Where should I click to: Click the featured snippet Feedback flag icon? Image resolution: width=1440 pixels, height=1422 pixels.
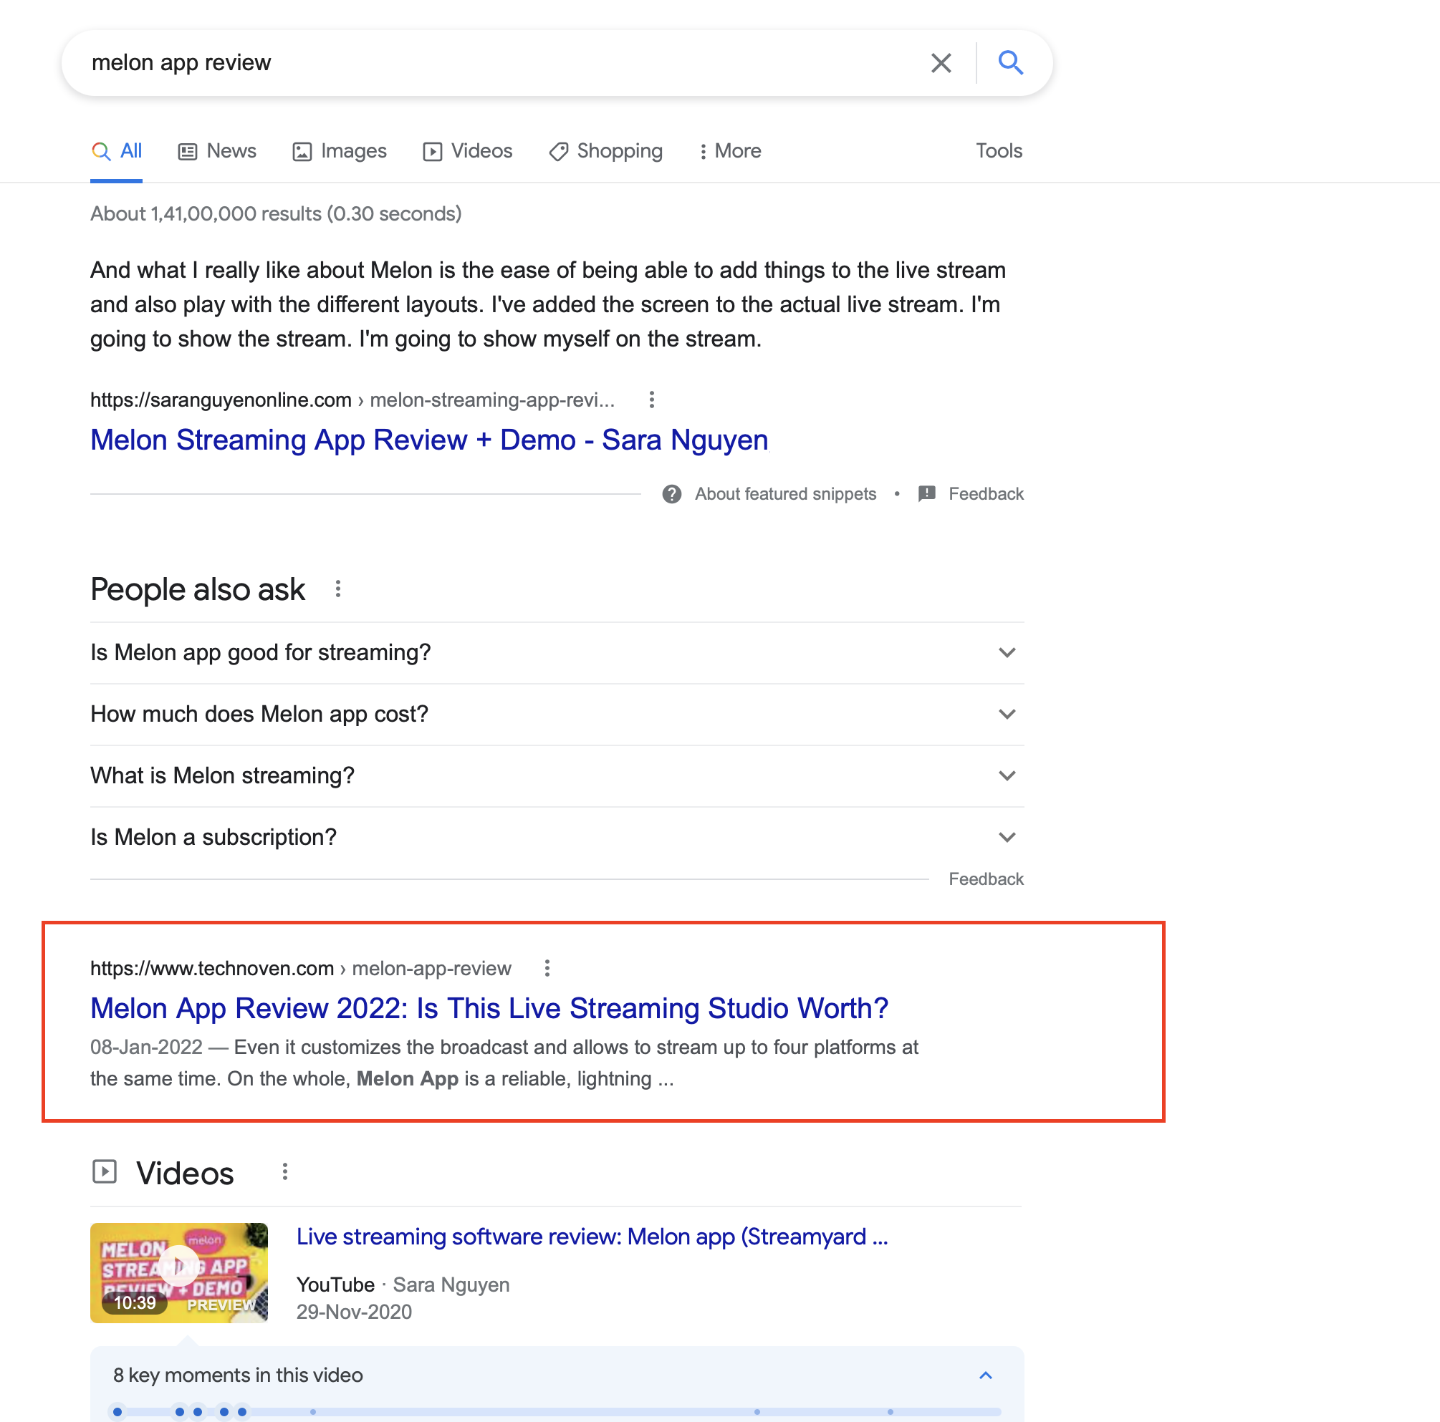(926, 494)
